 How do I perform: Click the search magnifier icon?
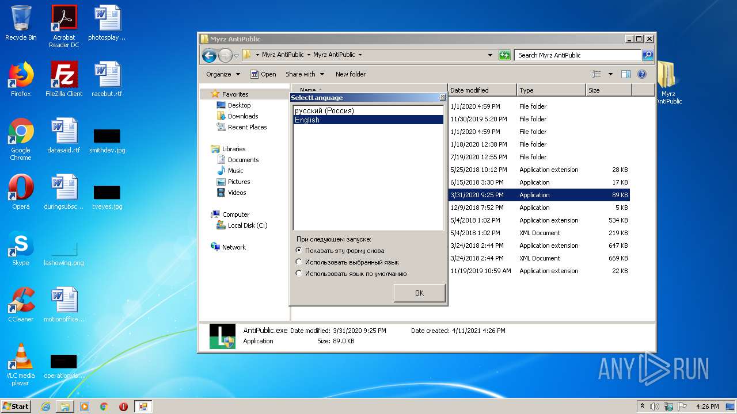click(x=648, y=55)
